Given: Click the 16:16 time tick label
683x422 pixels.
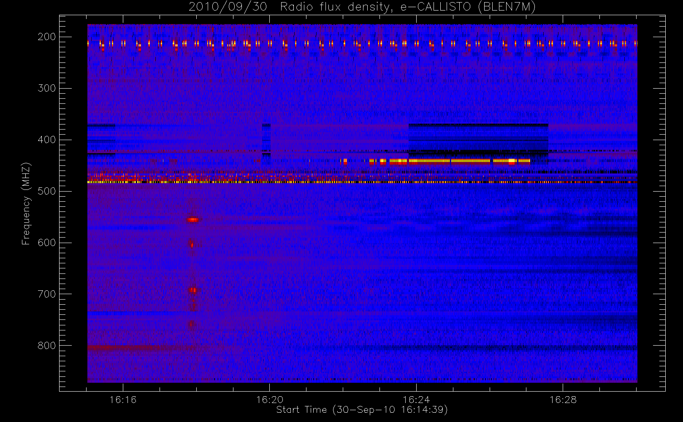Looking at the screenshot, I should click(x=123, y=400).
